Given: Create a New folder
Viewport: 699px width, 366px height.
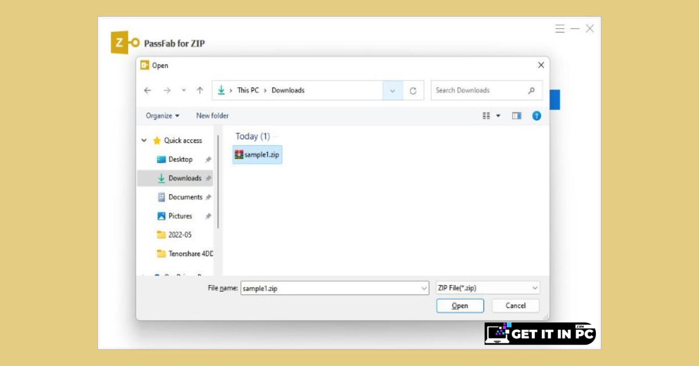Looking at the screenshot, I should pyautogui.click(x=213, y=116).
